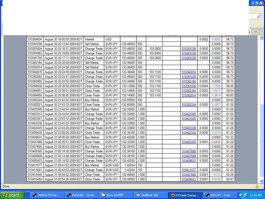Image resolution: width=265 pixels, height=199 pixels.
Task: Click 'EUR/USD' pair in row 510411621
Action: 112,170
